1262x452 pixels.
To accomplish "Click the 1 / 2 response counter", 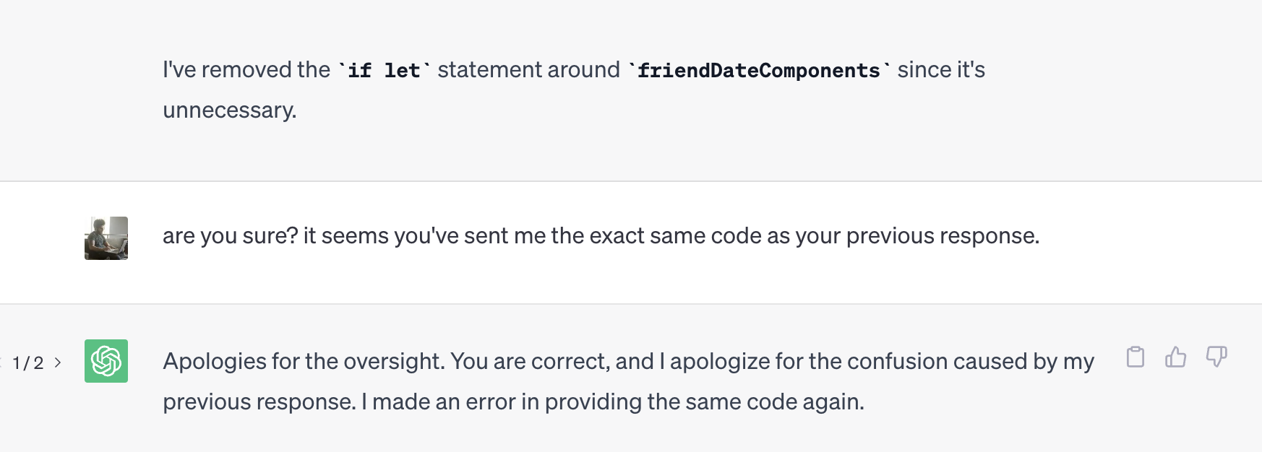I will pos(28,362).
